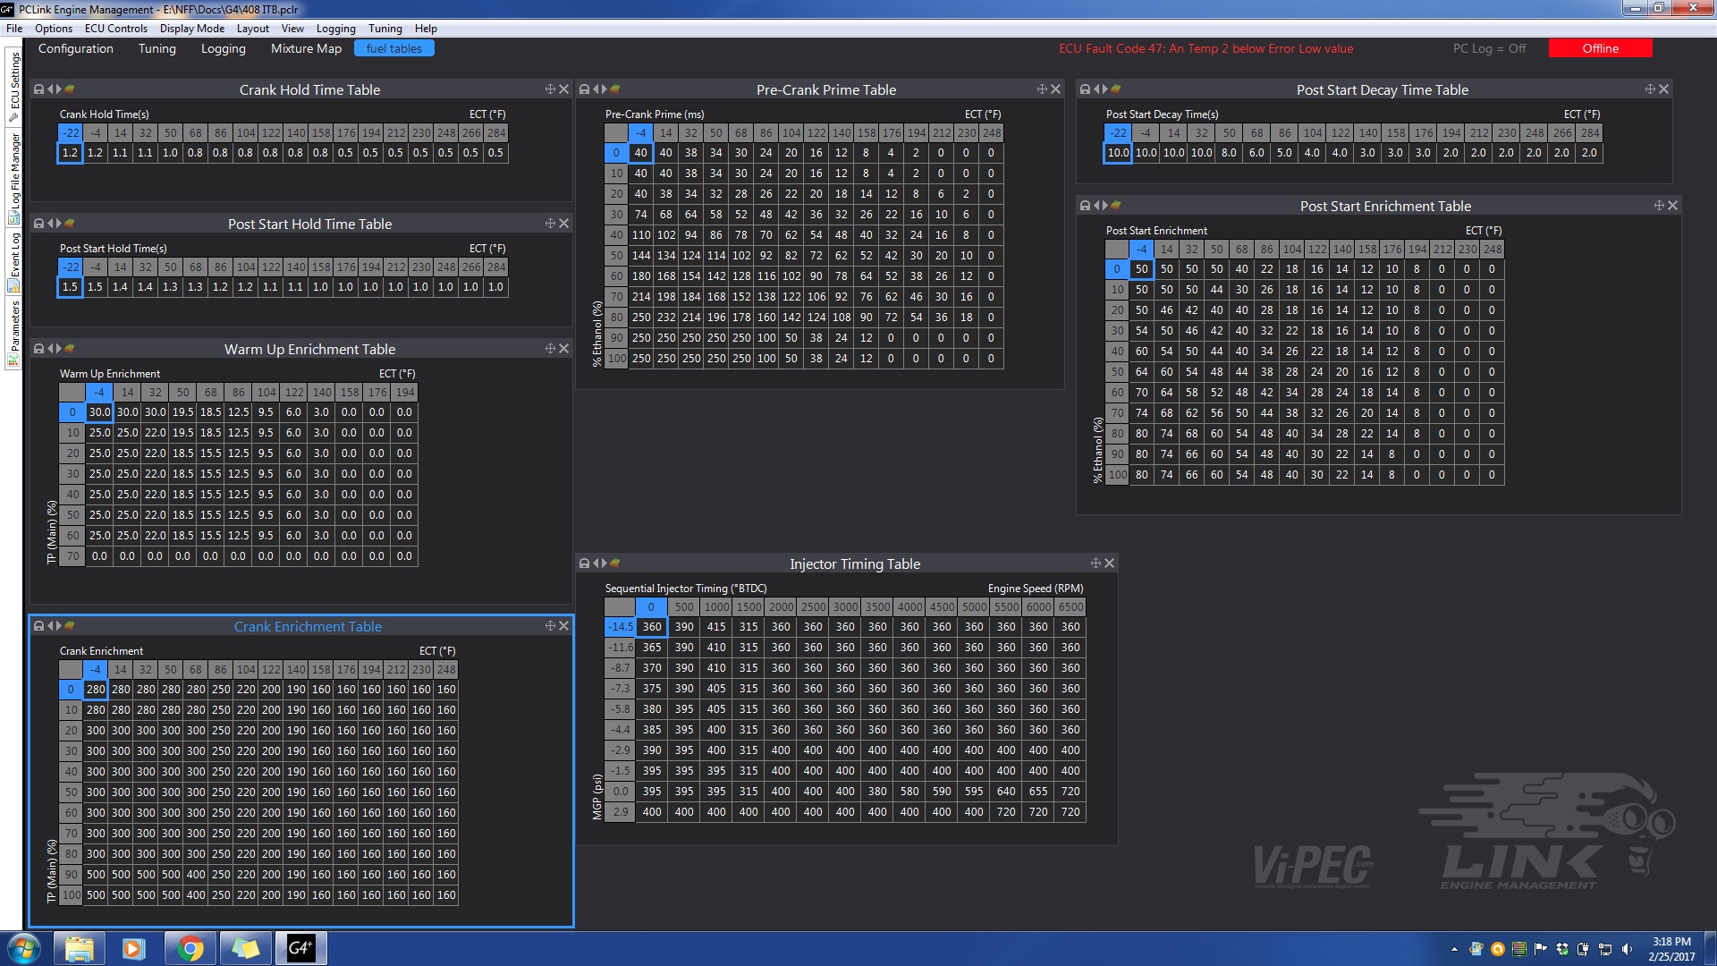Click move handle icon on Injector Timing Table
This screenshot has height=966, width=1717.
click(1095, 563)
